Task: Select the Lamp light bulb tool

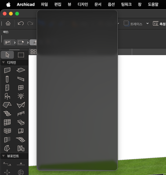Action: (x=21, y=96)
